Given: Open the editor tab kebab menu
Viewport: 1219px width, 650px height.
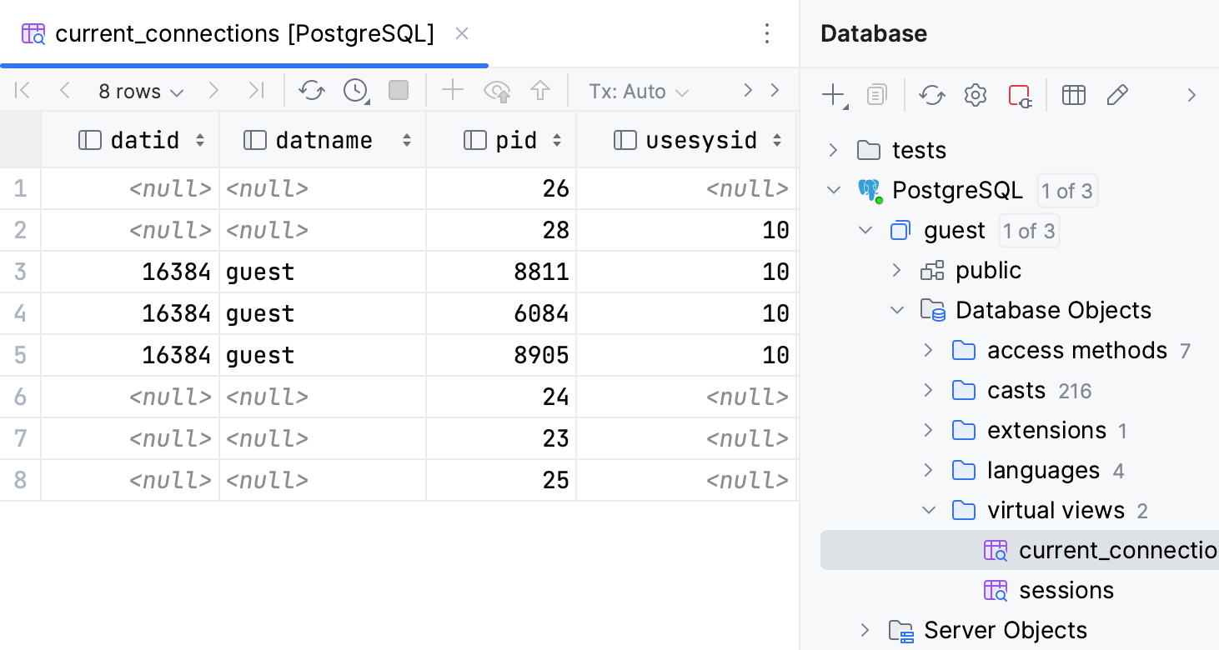Looking at the screenshot, I should pos(766,33).
